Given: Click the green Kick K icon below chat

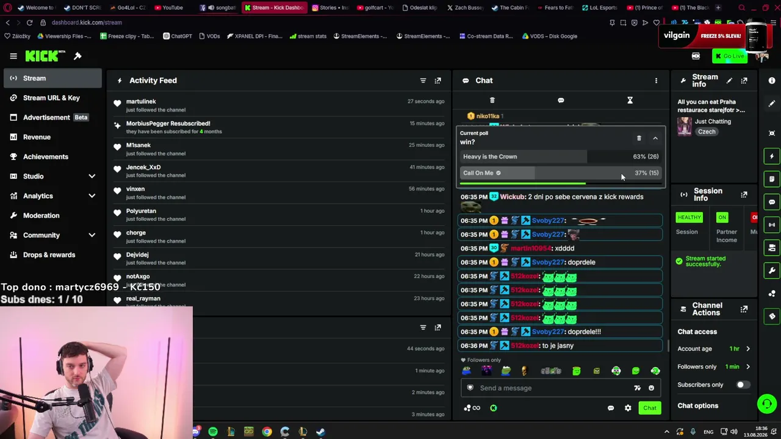Looking at the screenshot, I should [494, 408].
